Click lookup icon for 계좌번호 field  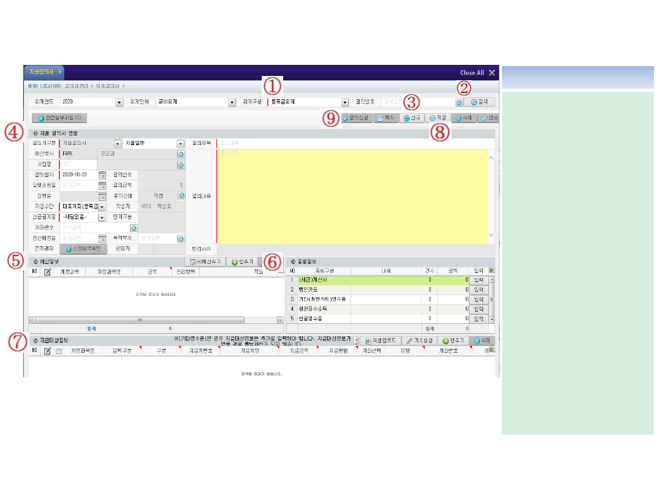pyautogui.click(x=133, y=228)
